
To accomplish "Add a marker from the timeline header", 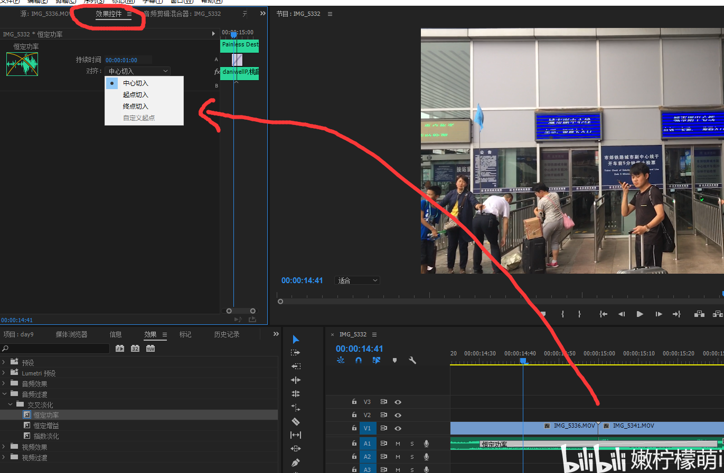I will (394, 360).
